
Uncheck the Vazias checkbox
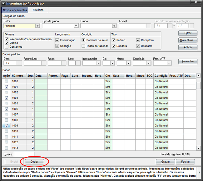7,43
